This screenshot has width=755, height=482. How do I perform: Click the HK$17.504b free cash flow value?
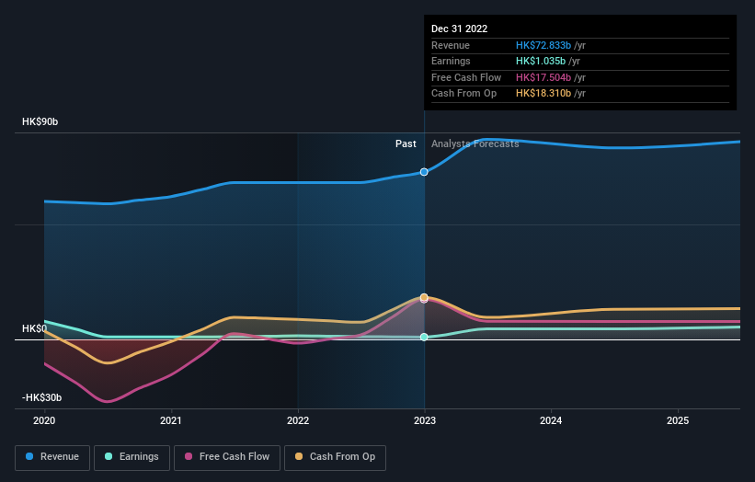543,77
